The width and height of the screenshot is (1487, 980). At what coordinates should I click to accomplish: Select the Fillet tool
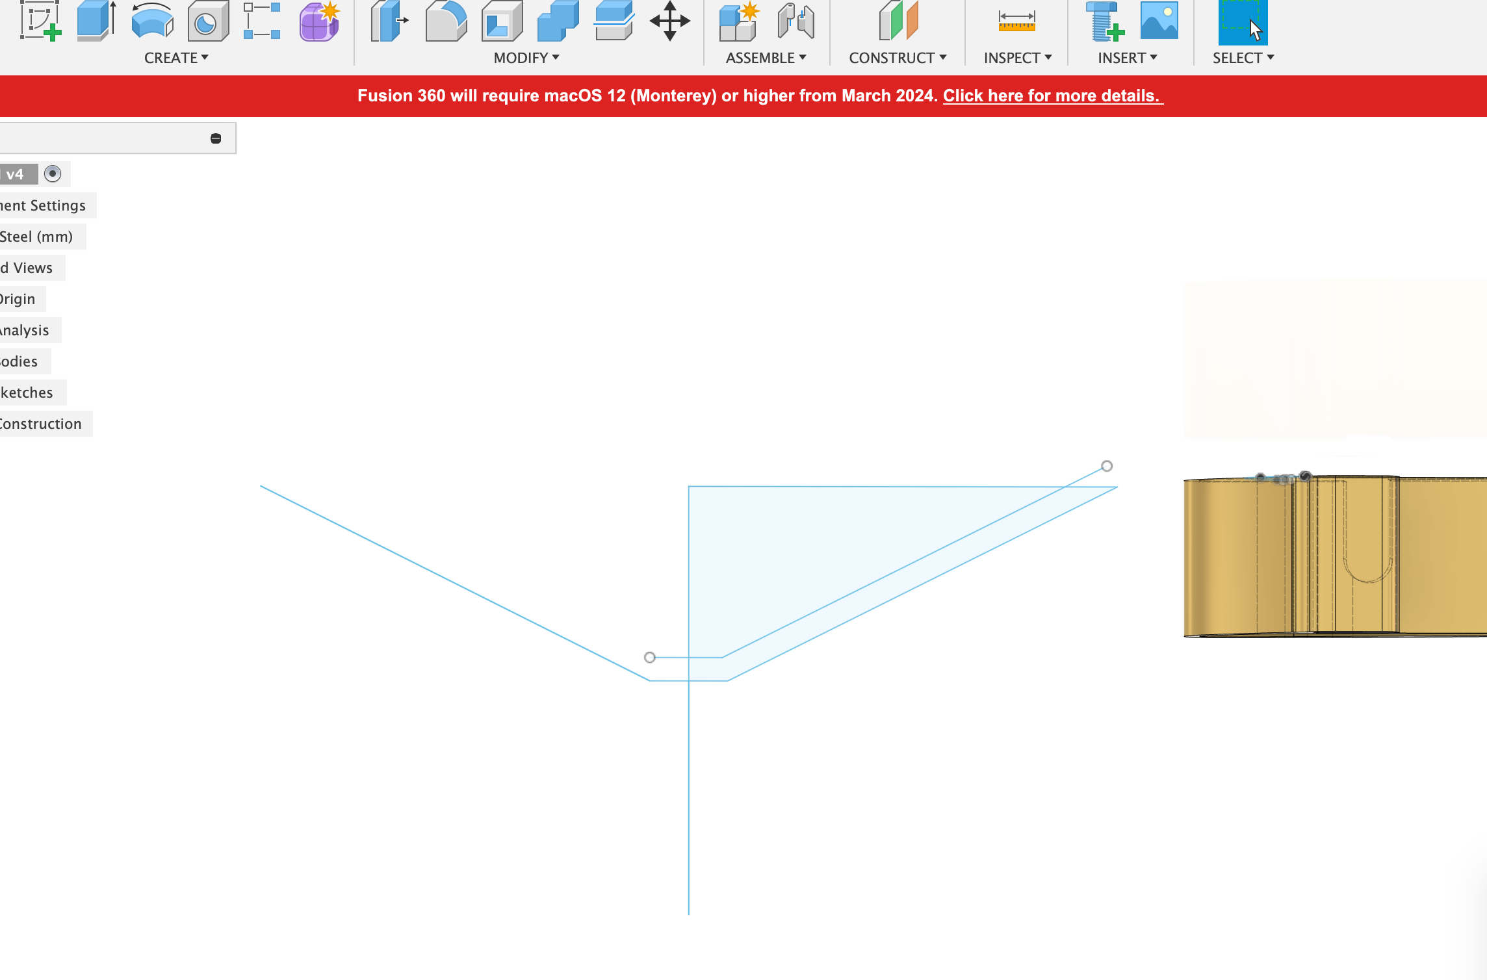[x=446, y=21]
